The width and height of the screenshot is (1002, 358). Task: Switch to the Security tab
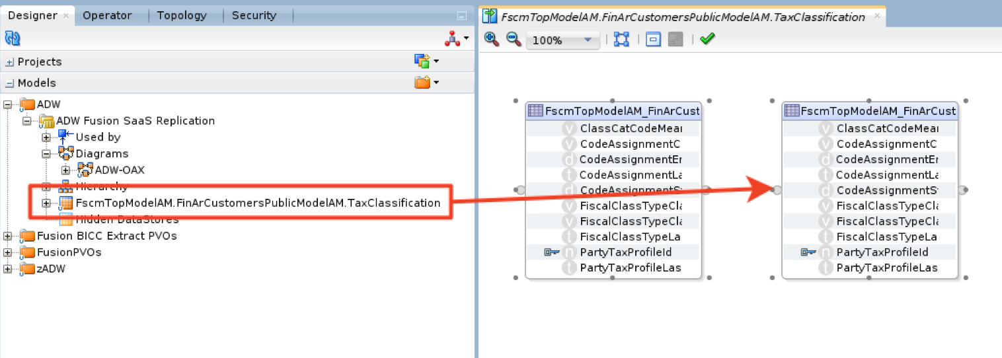(254, 15)
